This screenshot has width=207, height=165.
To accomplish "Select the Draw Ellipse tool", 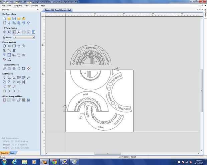I will click(x=9, y=46).
